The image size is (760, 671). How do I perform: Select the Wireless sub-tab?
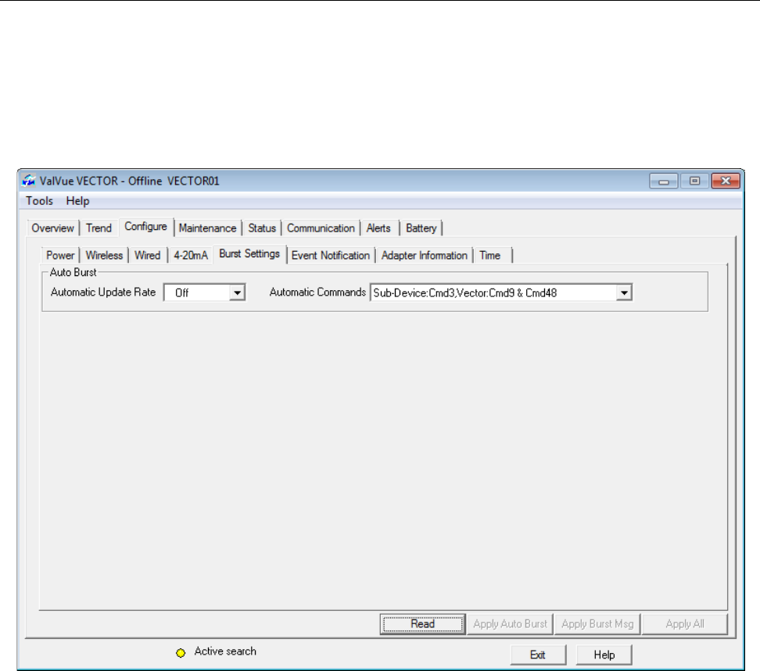tap(104, 255)
